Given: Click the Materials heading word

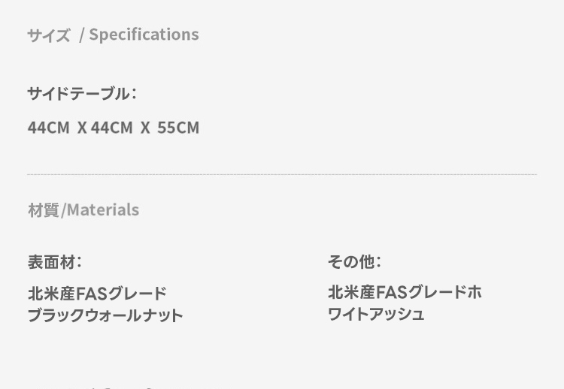Looking at the screenshot, I should 103,210.
